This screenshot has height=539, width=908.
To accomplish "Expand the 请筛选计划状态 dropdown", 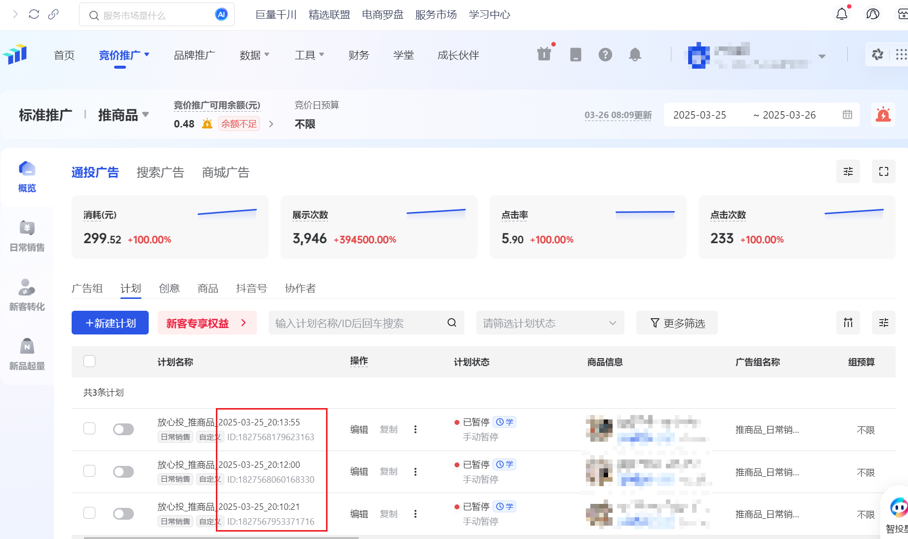I will pos(550,323).
